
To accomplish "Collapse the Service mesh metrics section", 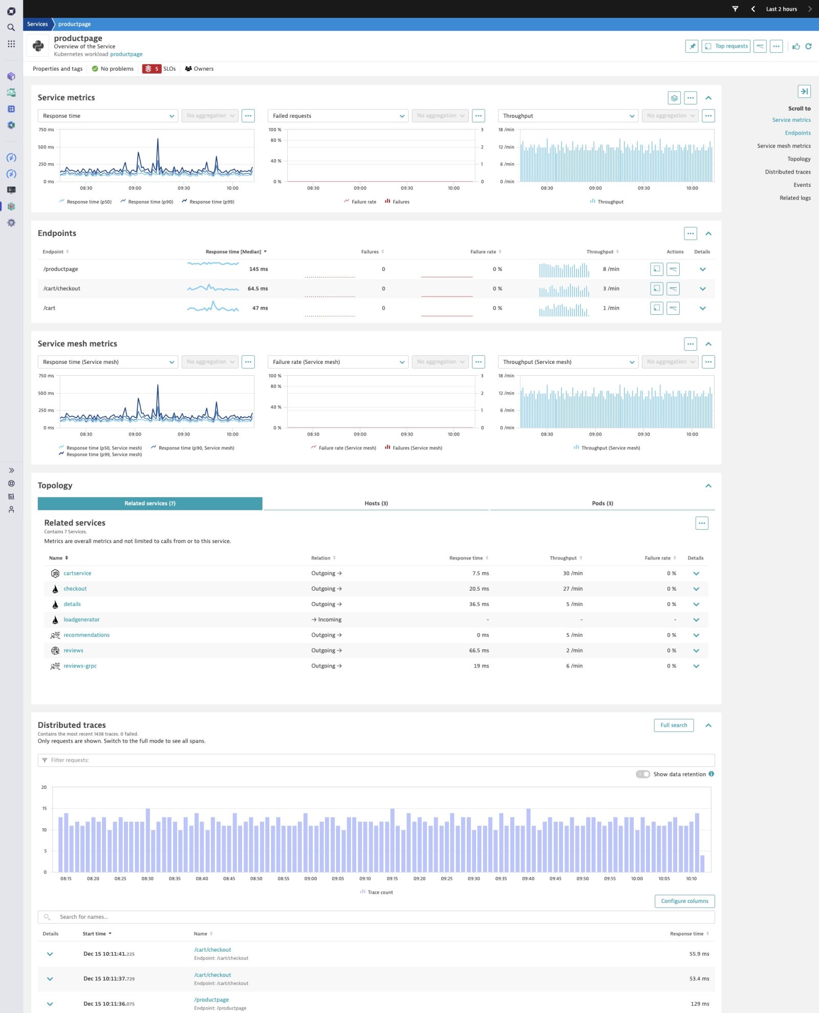I will point(709,343).
